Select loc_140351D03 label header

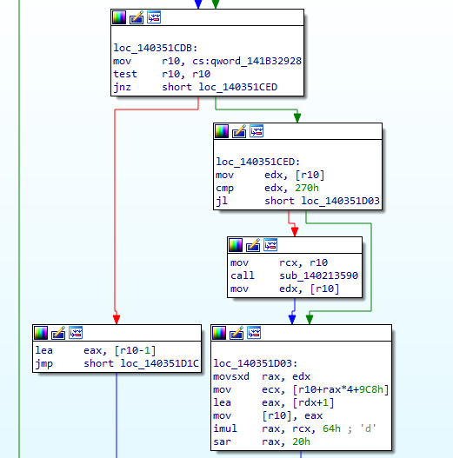click(x=255, y=363)
